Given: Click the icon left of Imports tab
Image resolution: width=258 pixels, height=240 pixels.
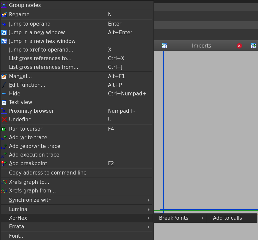Looking at the screenshot, I should click(x=164, y=46).
